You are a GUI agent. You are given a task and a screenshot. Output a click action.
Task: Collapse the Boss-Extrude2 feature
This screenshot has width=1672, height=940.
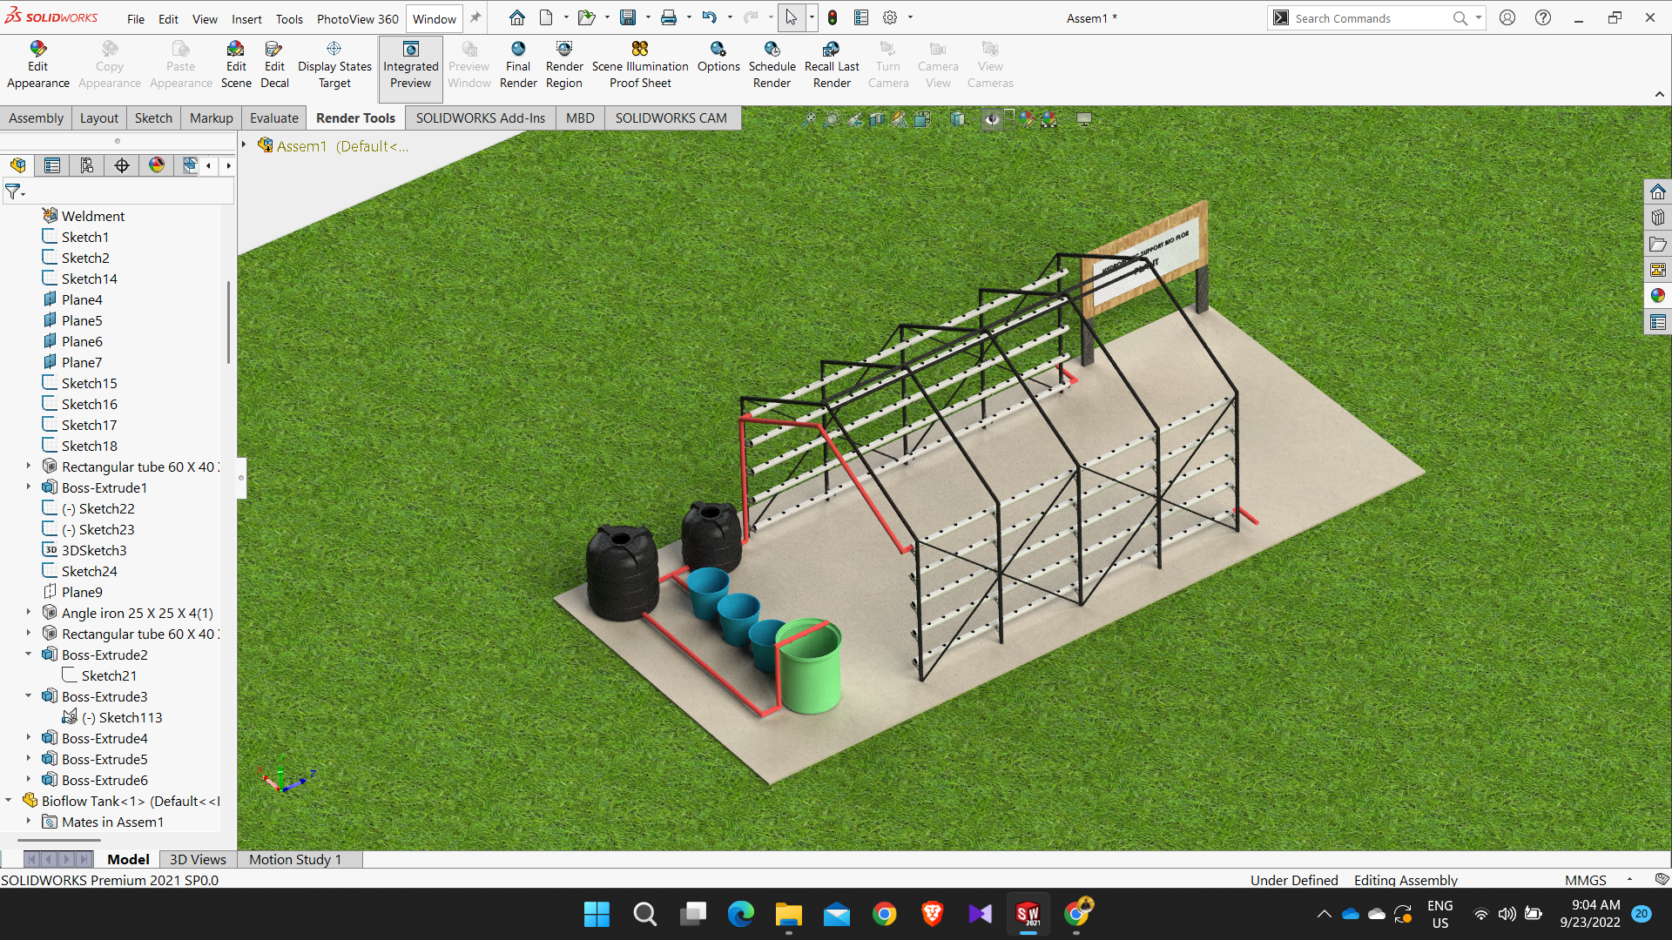pos(29,655)
